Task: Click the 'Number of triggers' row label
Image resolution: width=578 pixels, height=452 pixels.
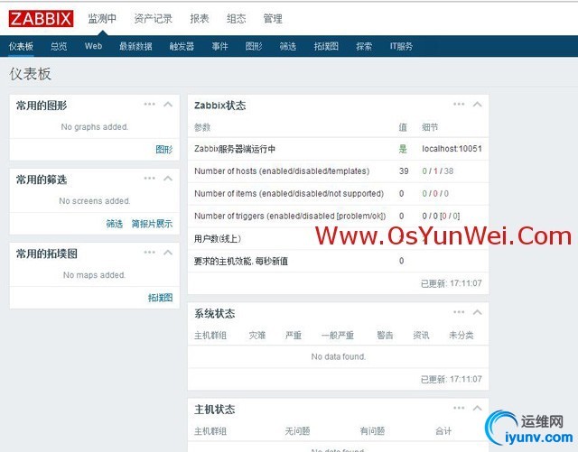Action: tap(290, 216)
